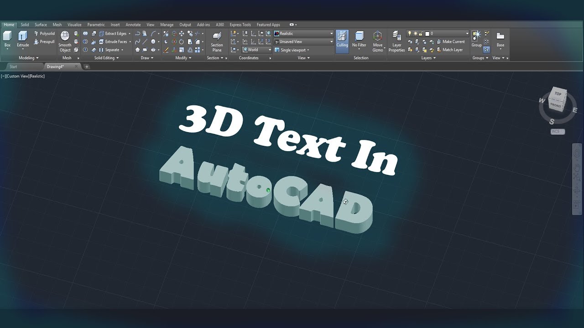
Task: Expand the Groups panel
Action: pyautogui.click(x=480, y=58)
